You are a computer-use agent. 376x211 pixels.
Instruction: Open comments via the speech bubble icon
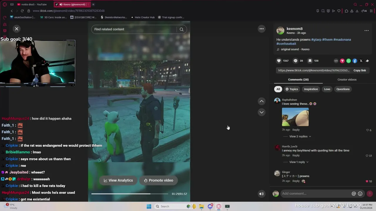pos(296,61)
